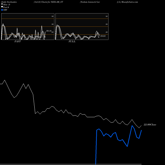Click the Fast K legend swatch

2,7
